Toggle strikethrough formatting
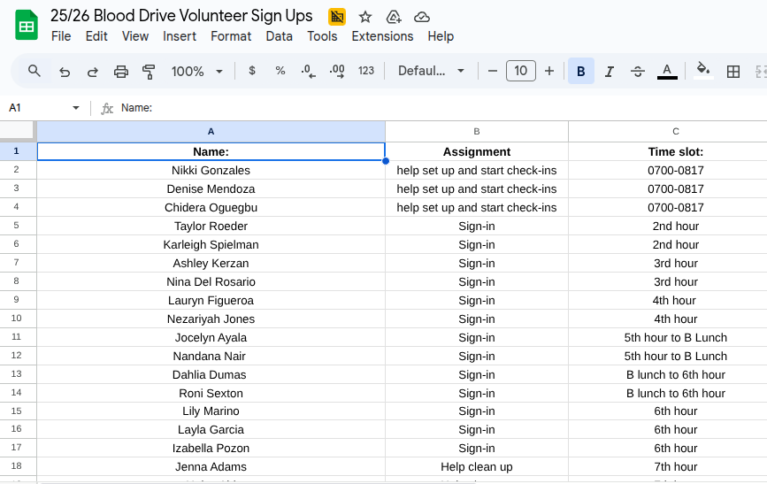The image size is (767, 484). click(637, 71)
